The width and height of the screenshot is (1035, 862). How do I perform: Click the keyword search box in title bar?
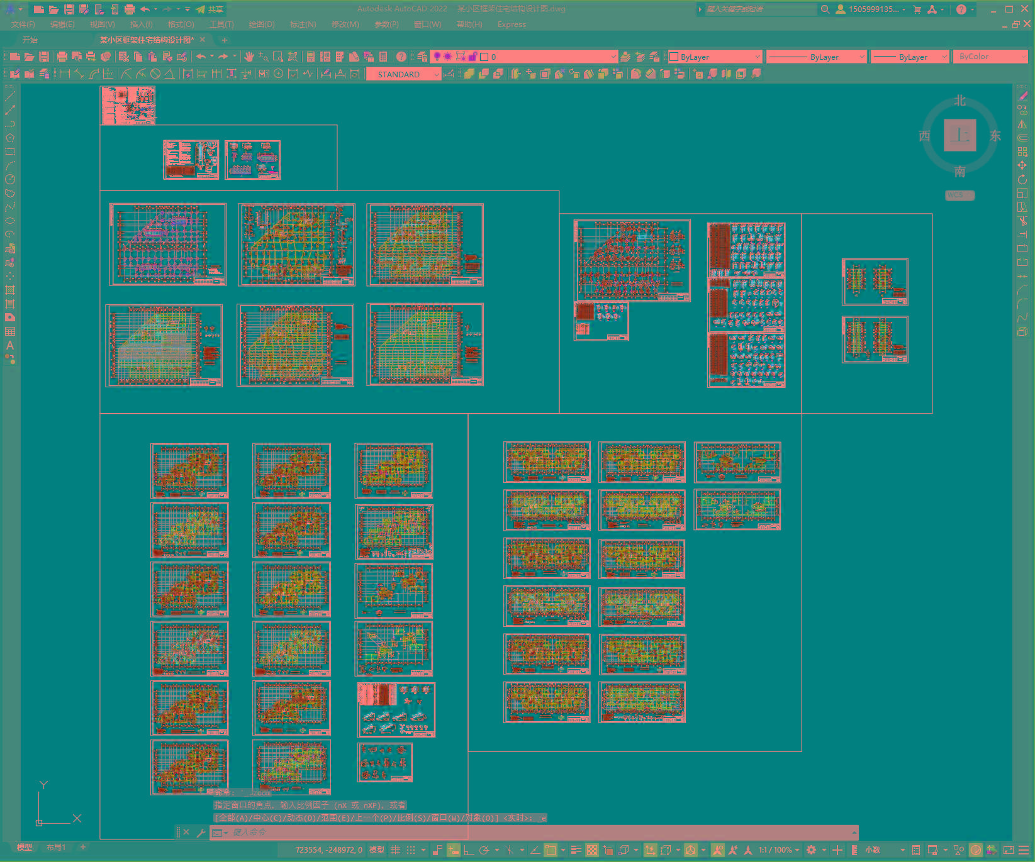760,9
